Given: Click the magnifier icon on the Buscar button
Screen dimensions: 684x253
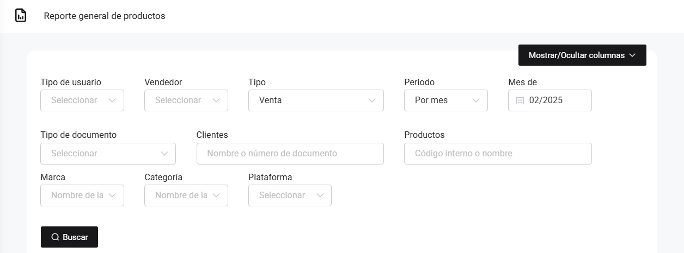Looking at the screenshot, I should point(55,237).
